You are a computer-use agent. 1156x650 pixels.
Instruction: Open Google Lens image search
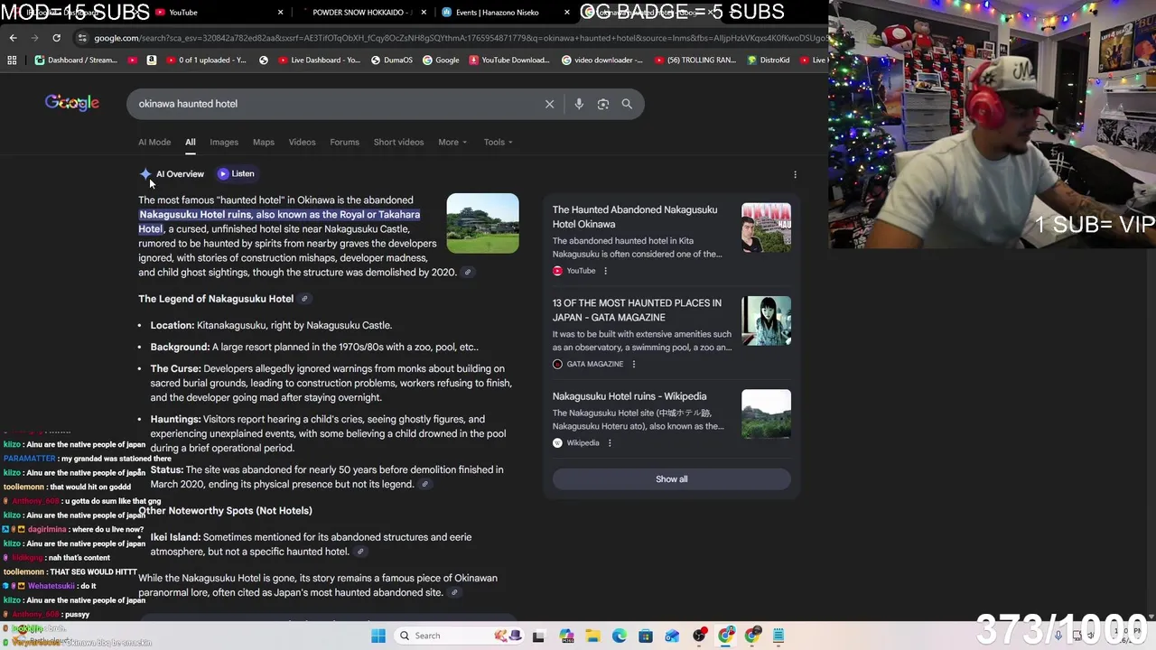(x=603, y=104)
